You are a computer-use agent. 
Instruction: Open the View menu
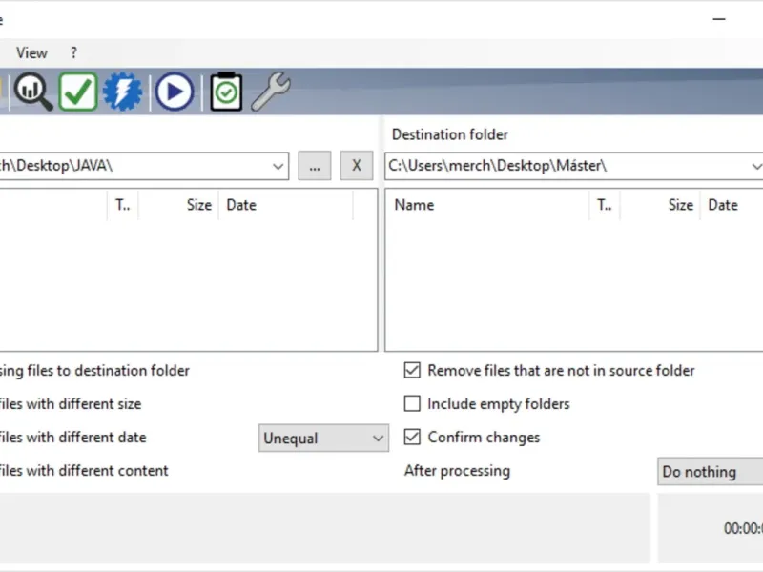coord(31,52)
